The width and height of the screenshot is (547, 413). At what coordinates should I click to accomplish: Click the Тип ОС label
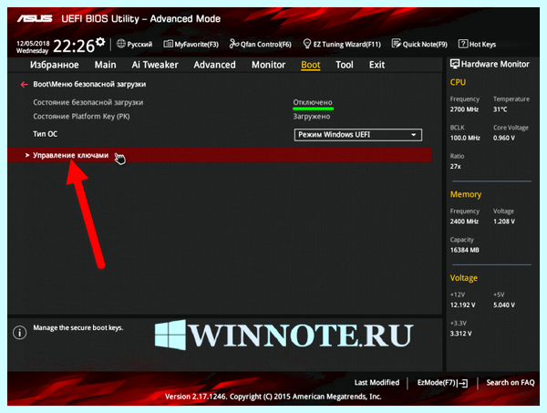(x=45, y=134)
